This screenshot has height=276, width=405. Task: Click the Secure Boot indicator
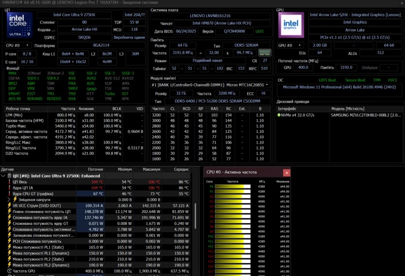tap(355, 80)
